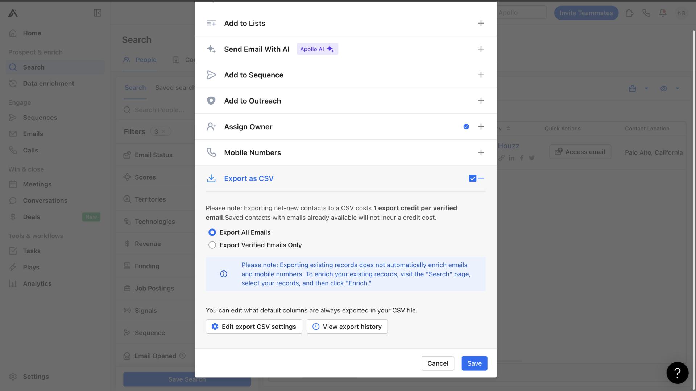The image size is (696, 391).
Task: Click the Apollo AI badge
Action: pos(317,49)
